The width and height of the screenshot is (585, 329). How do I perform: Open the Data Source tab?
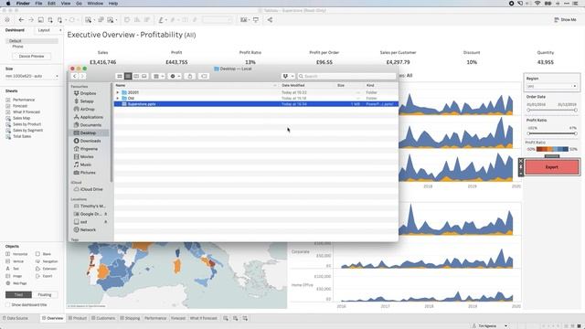point(16,318)
